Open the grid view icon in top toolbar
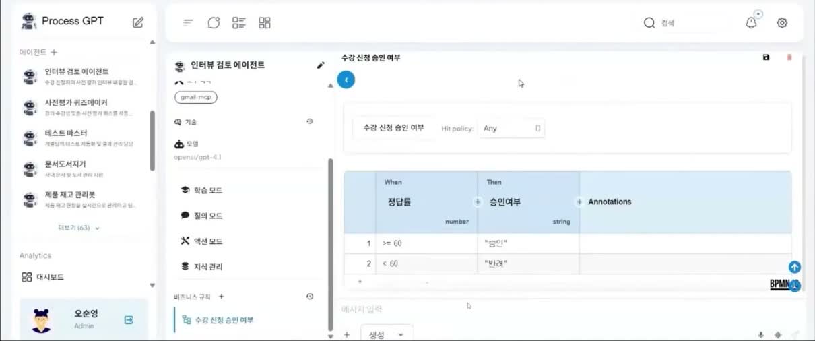Screen dimensions: 815x341 pos(265,23)
